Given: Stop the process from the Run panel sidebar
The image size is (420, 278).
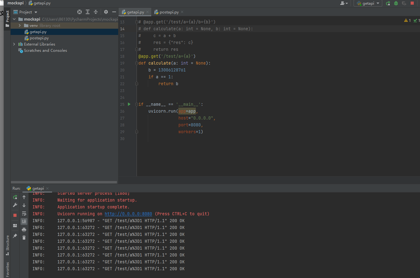Looking at the screenshot, I should click(x=15, y=215).
